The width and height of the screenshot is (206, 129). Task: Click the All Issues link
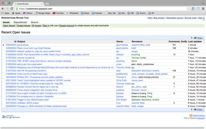tap(36, 25)
